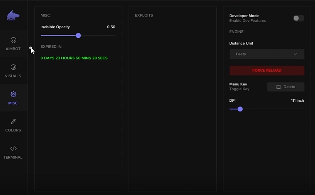315x195 pixels.
Task: Switch to the AIMBOT tab label
Action: 13,49
